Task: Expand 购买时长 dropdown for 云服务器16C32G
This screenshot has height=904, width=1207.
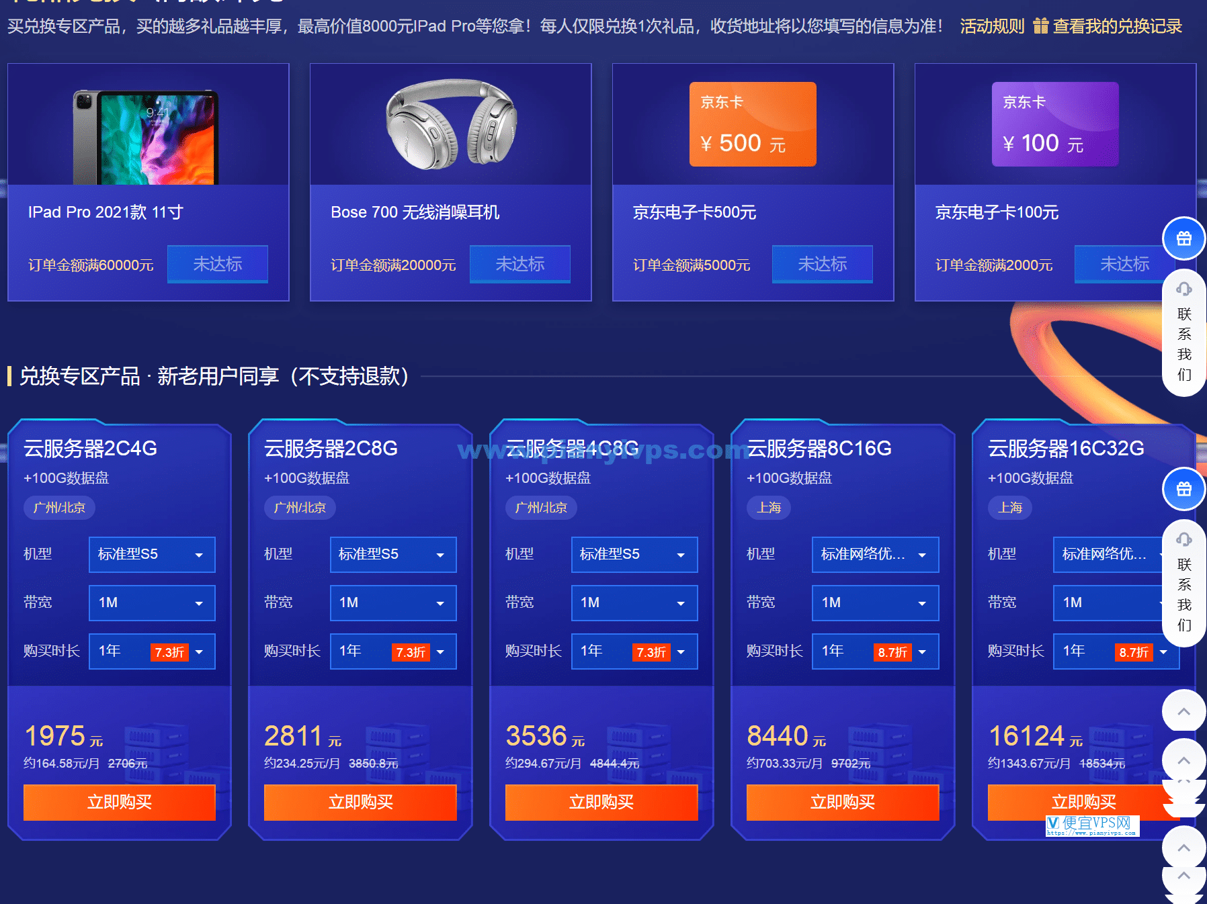Action: coord(1116,651)
